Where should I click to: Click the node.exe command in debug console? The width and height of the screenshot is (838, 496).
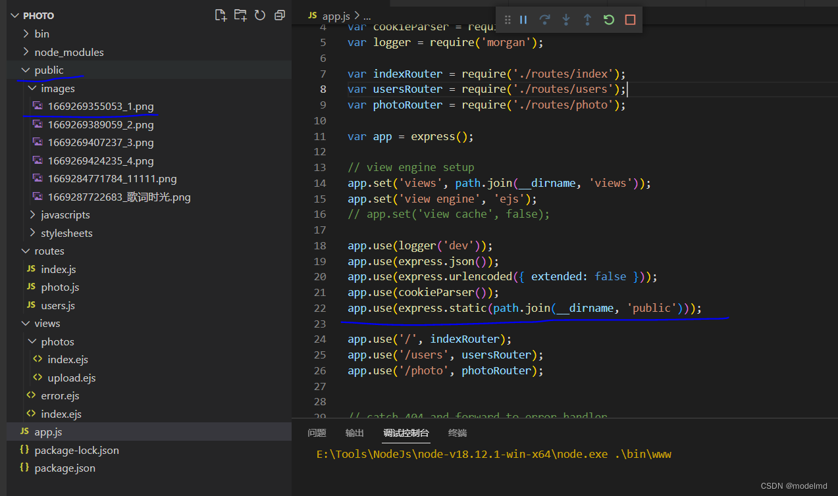pos(494,455)
